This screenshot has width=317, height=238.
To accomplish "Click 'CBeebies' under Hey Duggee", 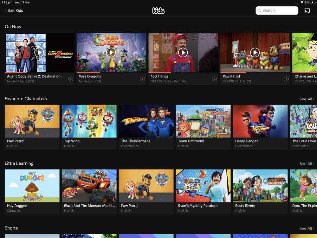I will click(14, 211).
